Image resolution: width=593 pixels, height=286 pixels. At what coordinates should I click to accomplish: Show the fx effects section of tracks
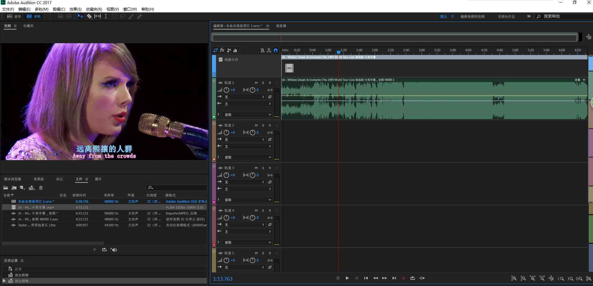click(222, 50)
